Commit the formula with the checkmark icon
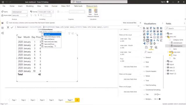The height and width of the screenshot is (105, 186). coord(12,27)
